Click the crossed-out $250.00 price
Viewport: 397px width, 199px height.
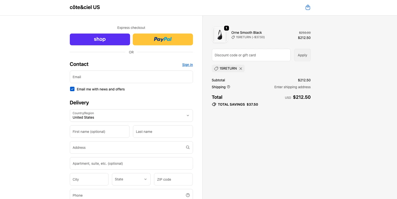[x=305, y=33]
